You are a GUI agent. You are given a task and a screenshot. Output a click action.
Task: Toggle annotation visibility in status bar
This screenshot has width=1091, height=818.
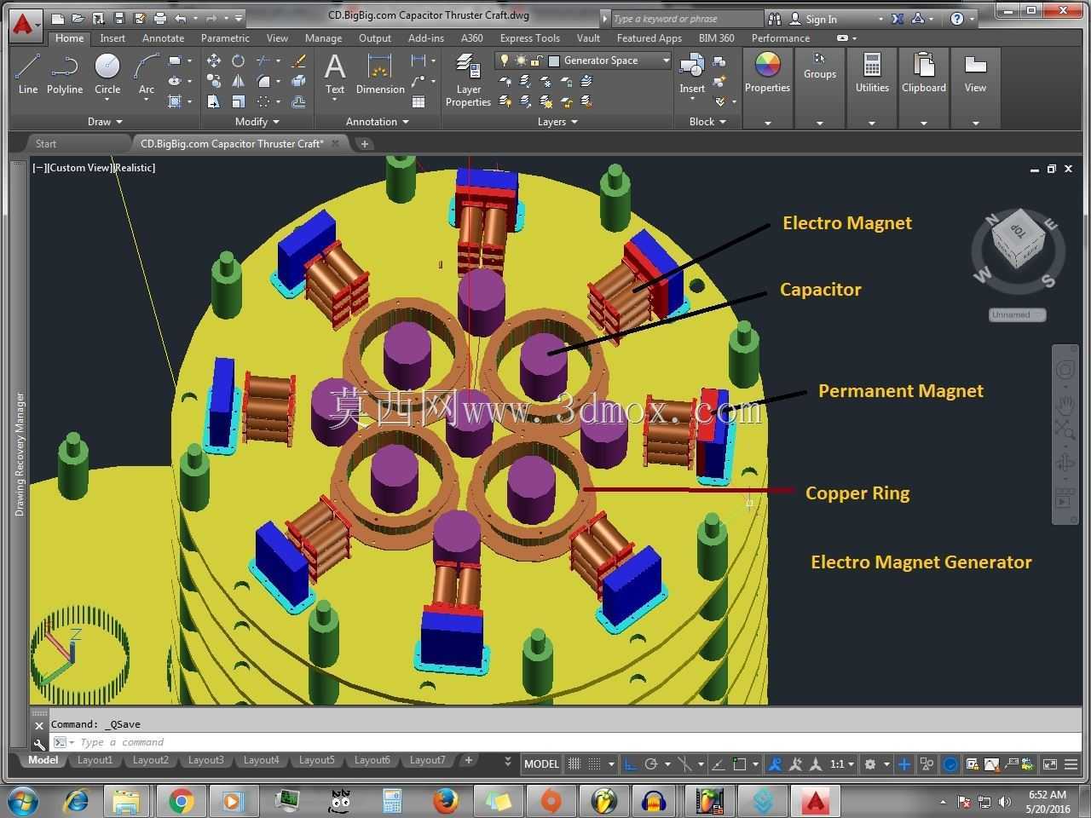[775, 763]
